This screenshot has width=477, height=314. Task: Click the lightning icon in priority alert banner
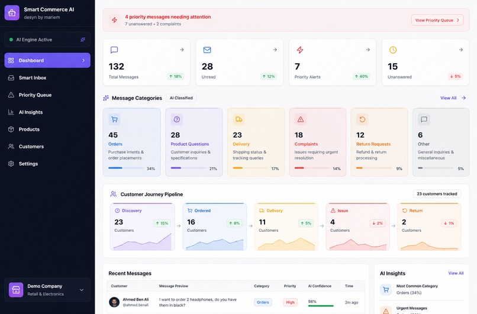(x=114, y=20)
